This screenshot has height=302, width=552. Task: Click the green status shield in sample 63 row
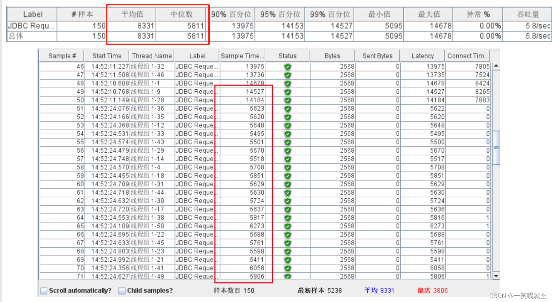click(x=288, y=209)
